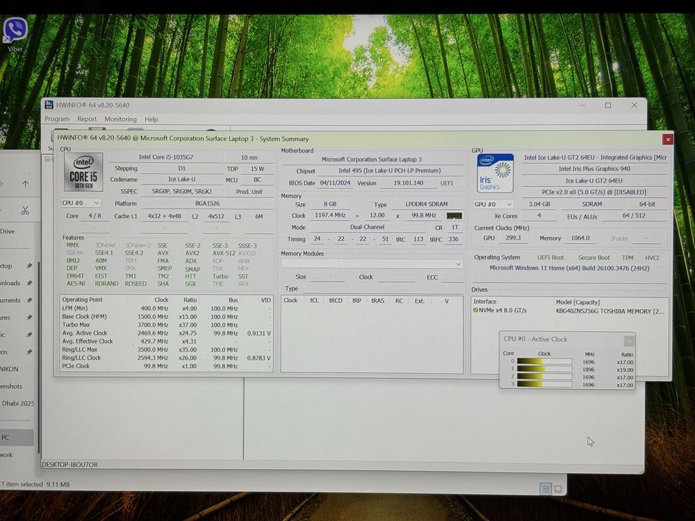Click the PCIe Clock row
Image resolution: width=695 pixels, height=521 pixels.
pyautogui.click(x=166, y=366)
